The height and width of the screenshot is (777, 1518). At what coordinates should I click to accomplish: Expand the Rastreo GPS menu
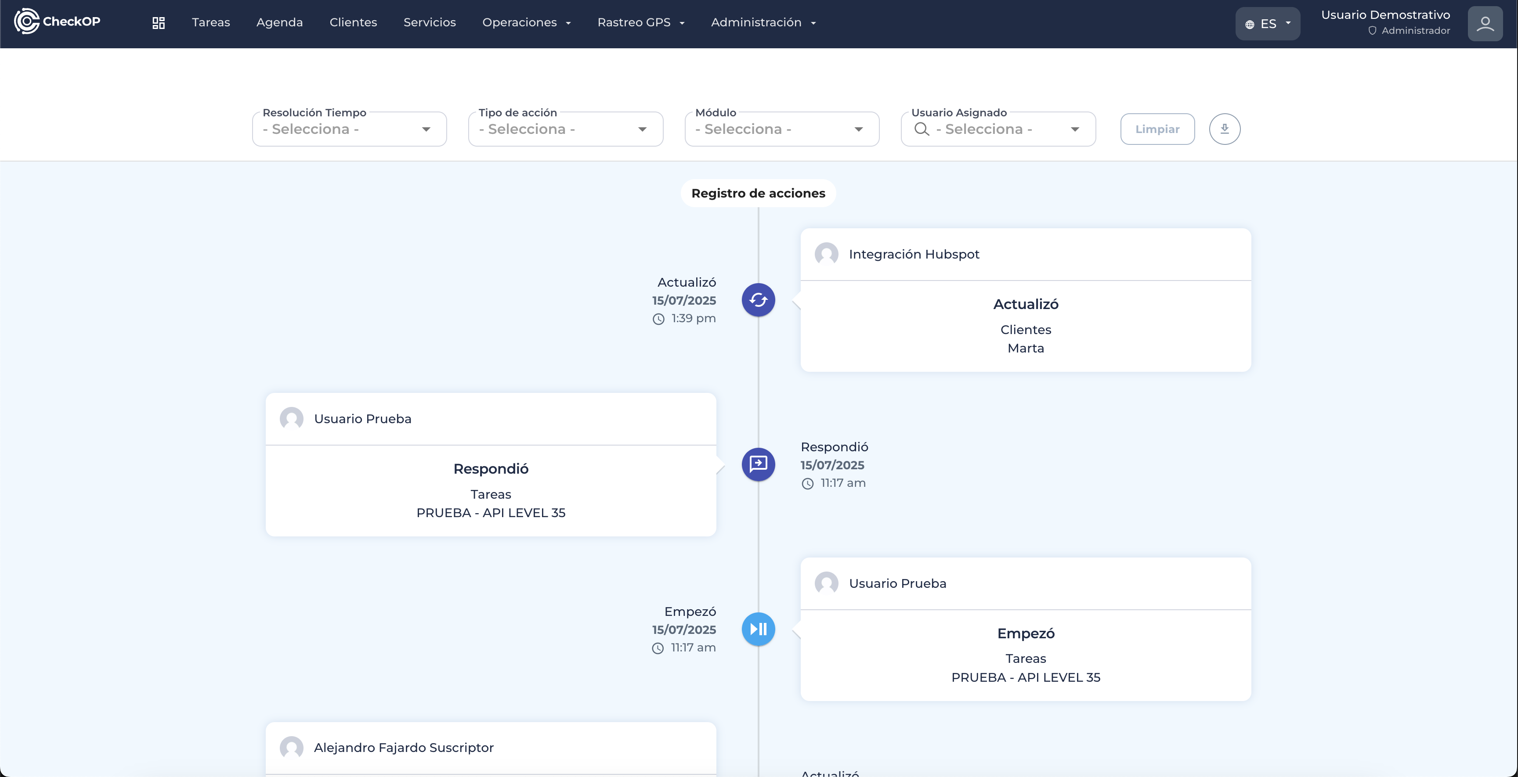[640, 22]
